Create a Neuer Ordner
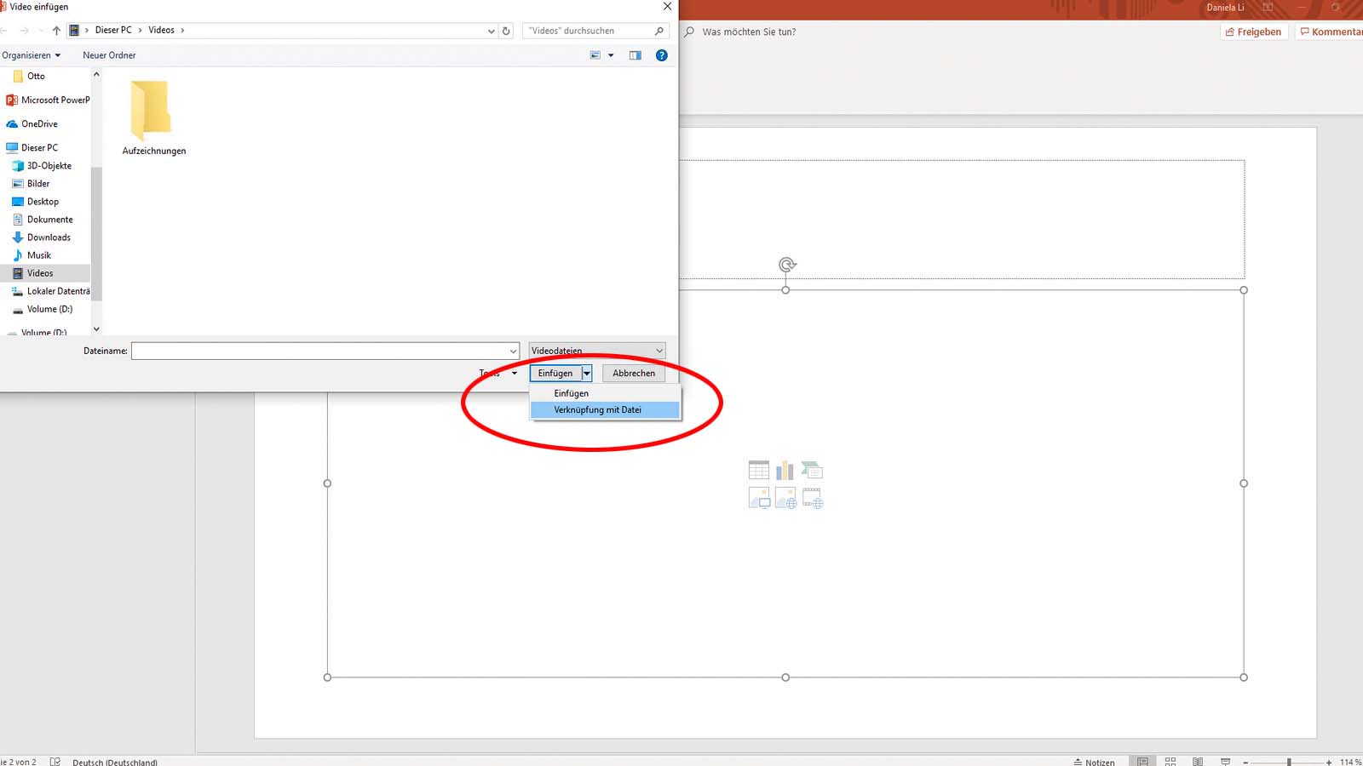Image resolution: width=1363 pixels, height=766 pixels. [108, 54]
